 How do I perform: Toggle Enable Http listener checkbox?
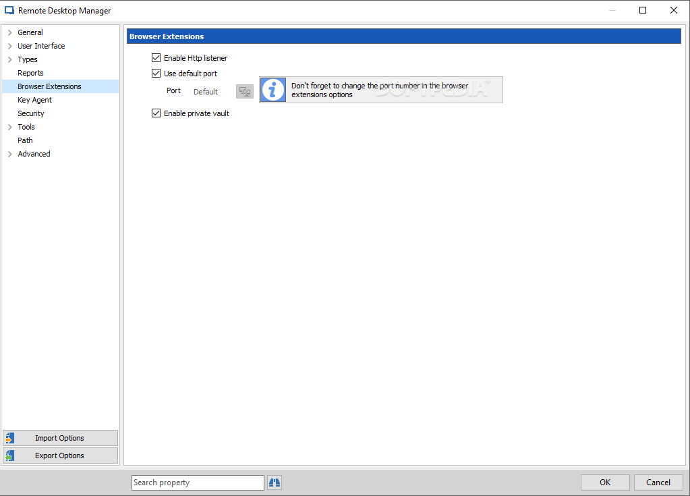pyautogui.click(x=156, y=57)
